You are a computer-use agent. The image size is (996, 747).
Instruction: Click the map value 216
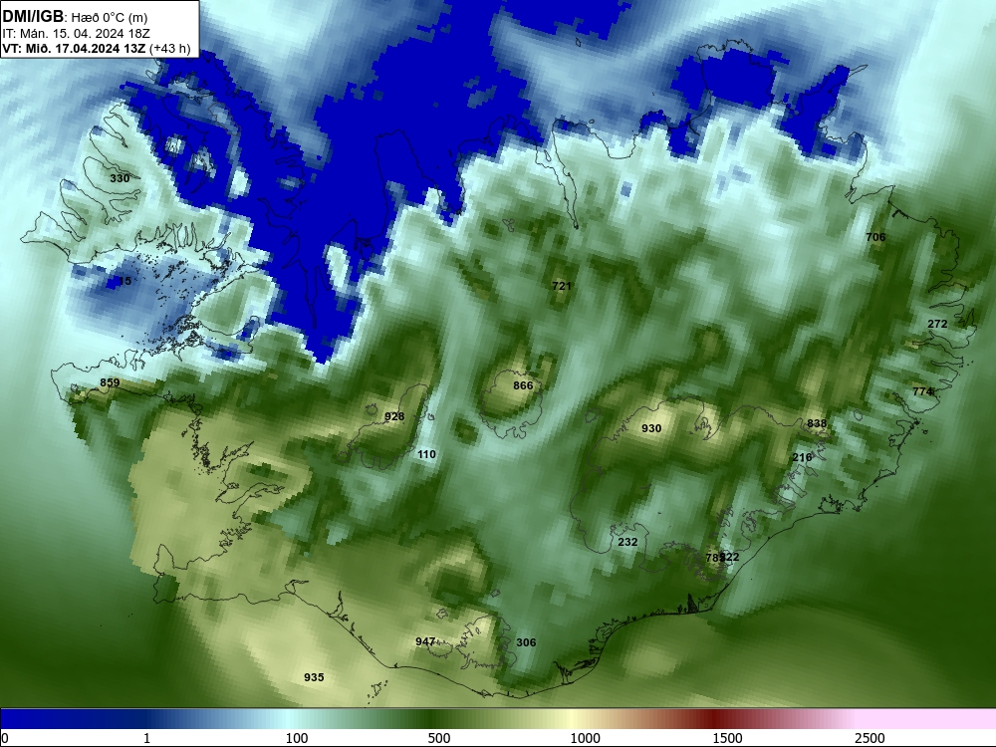tap(802, 458)
